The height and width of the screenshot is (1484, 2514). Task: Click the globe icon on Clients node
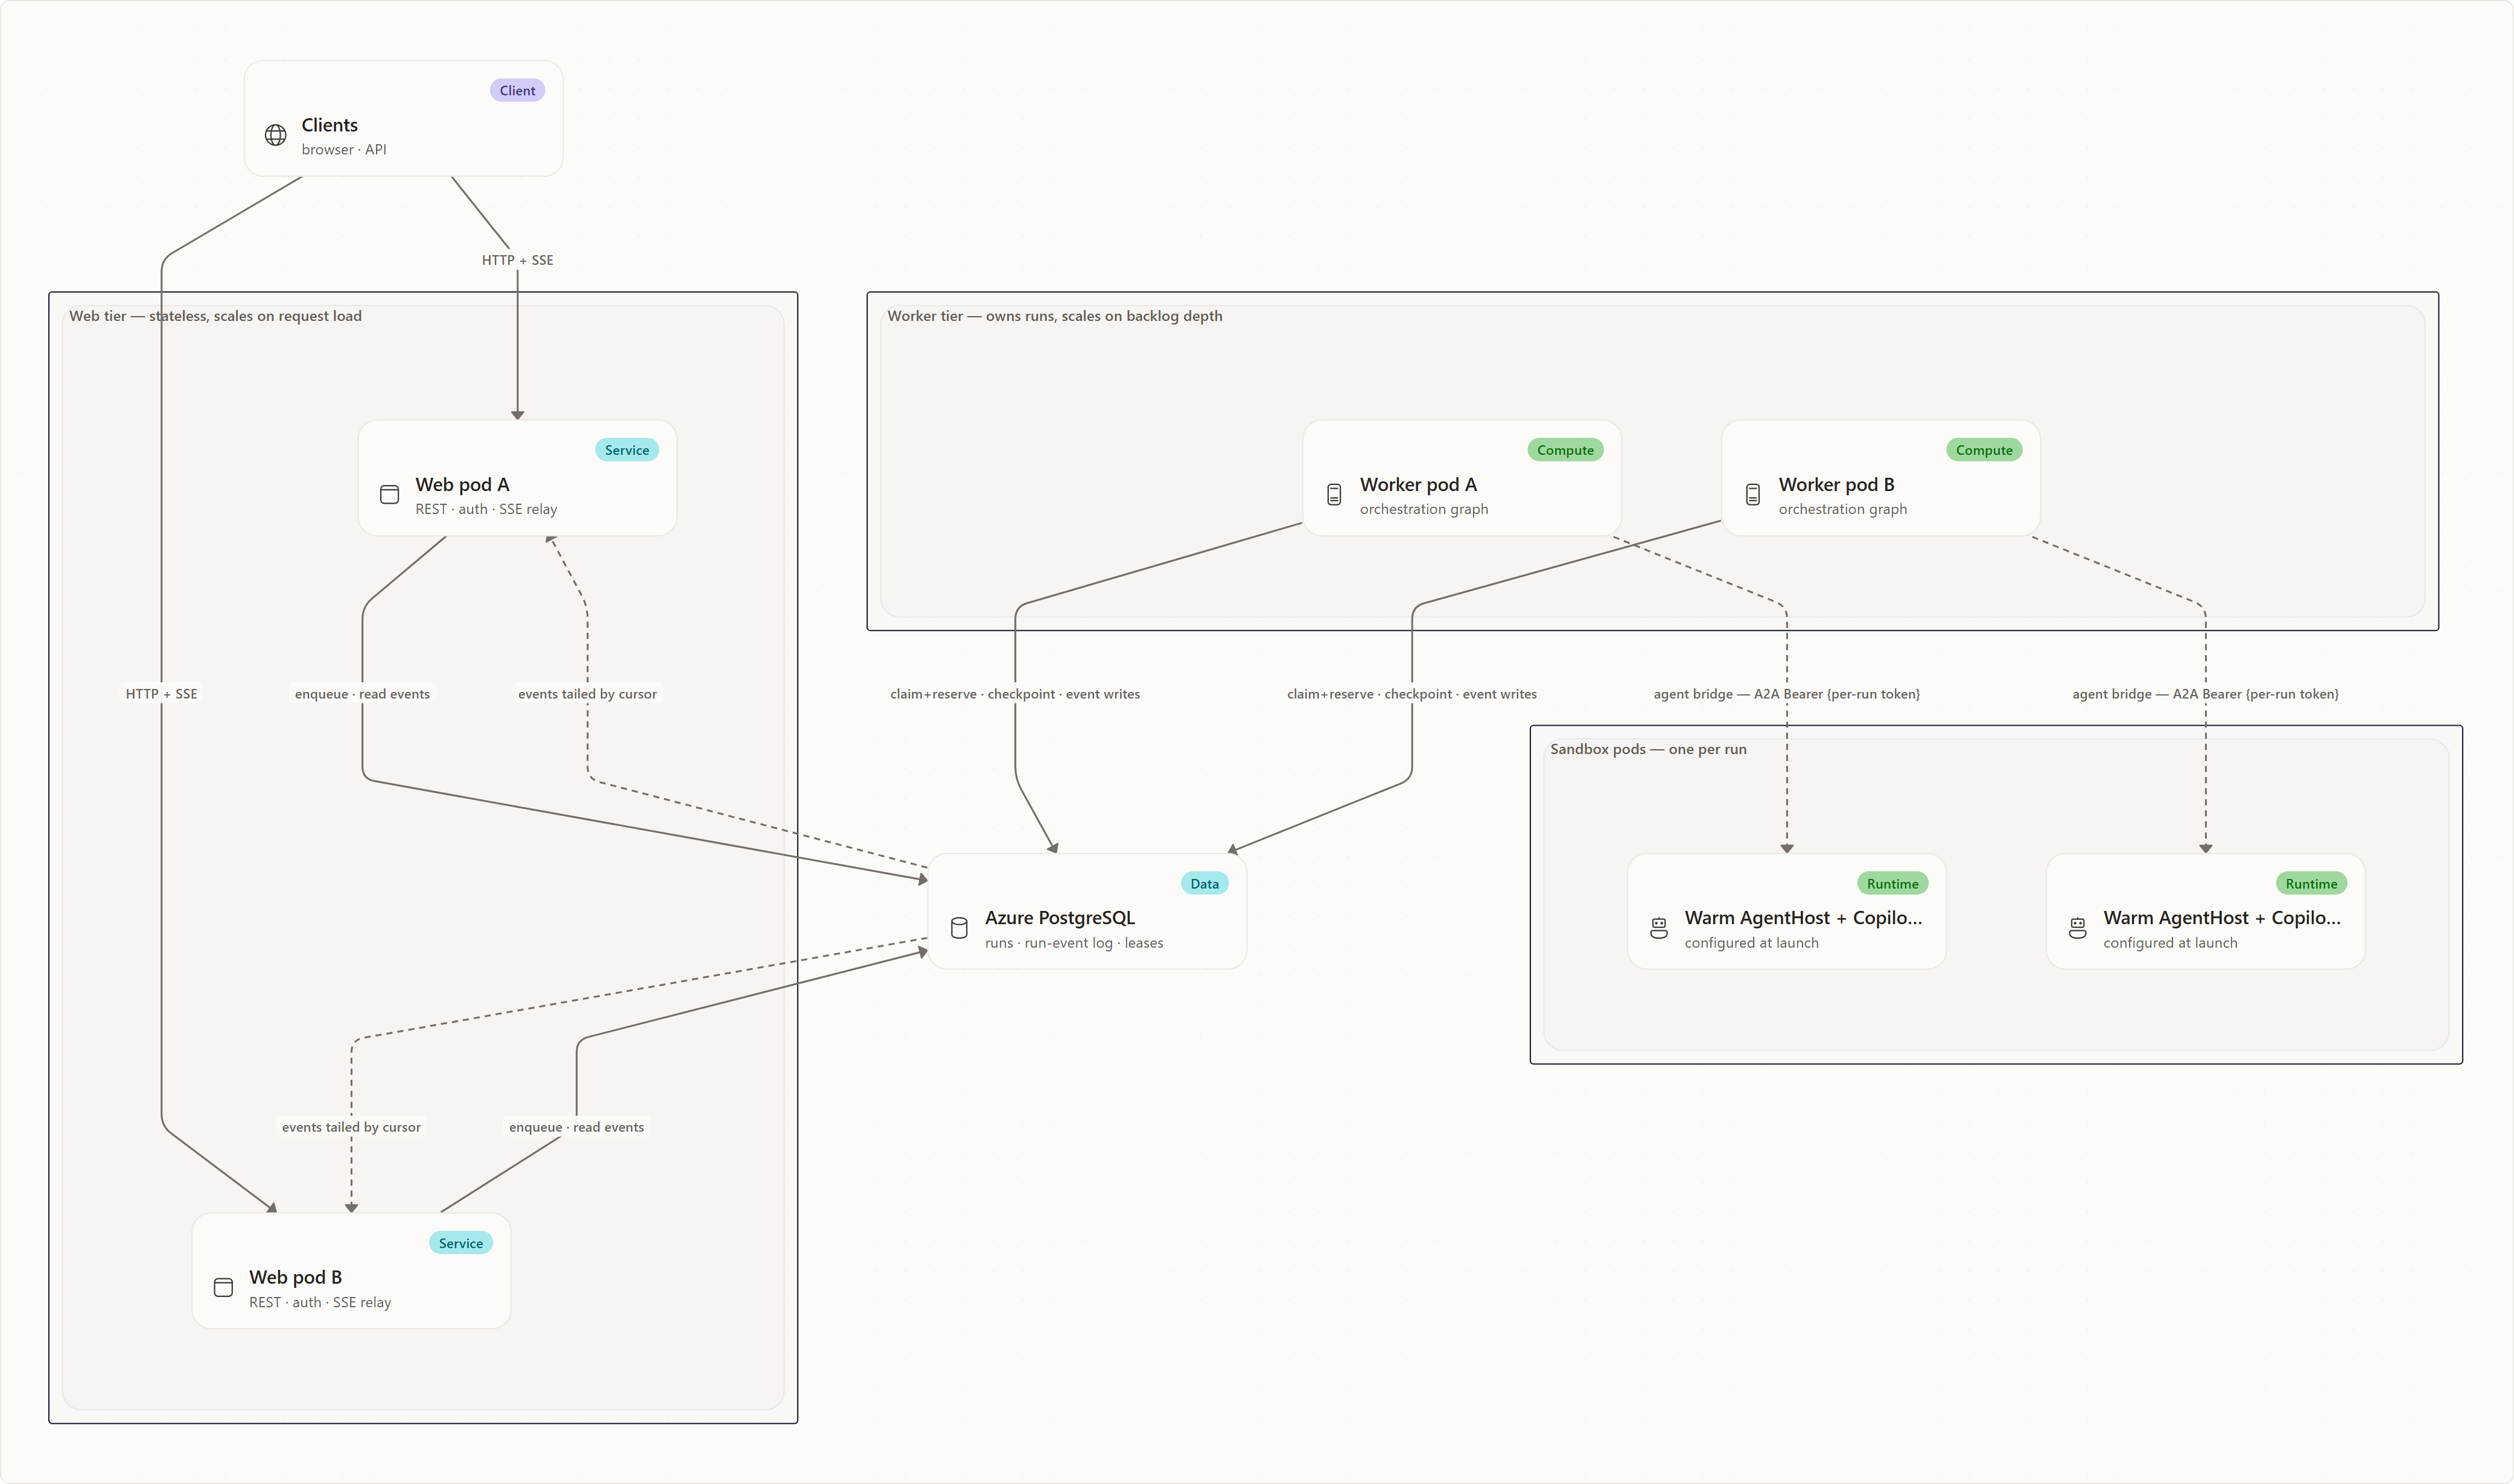pos(275,135)
